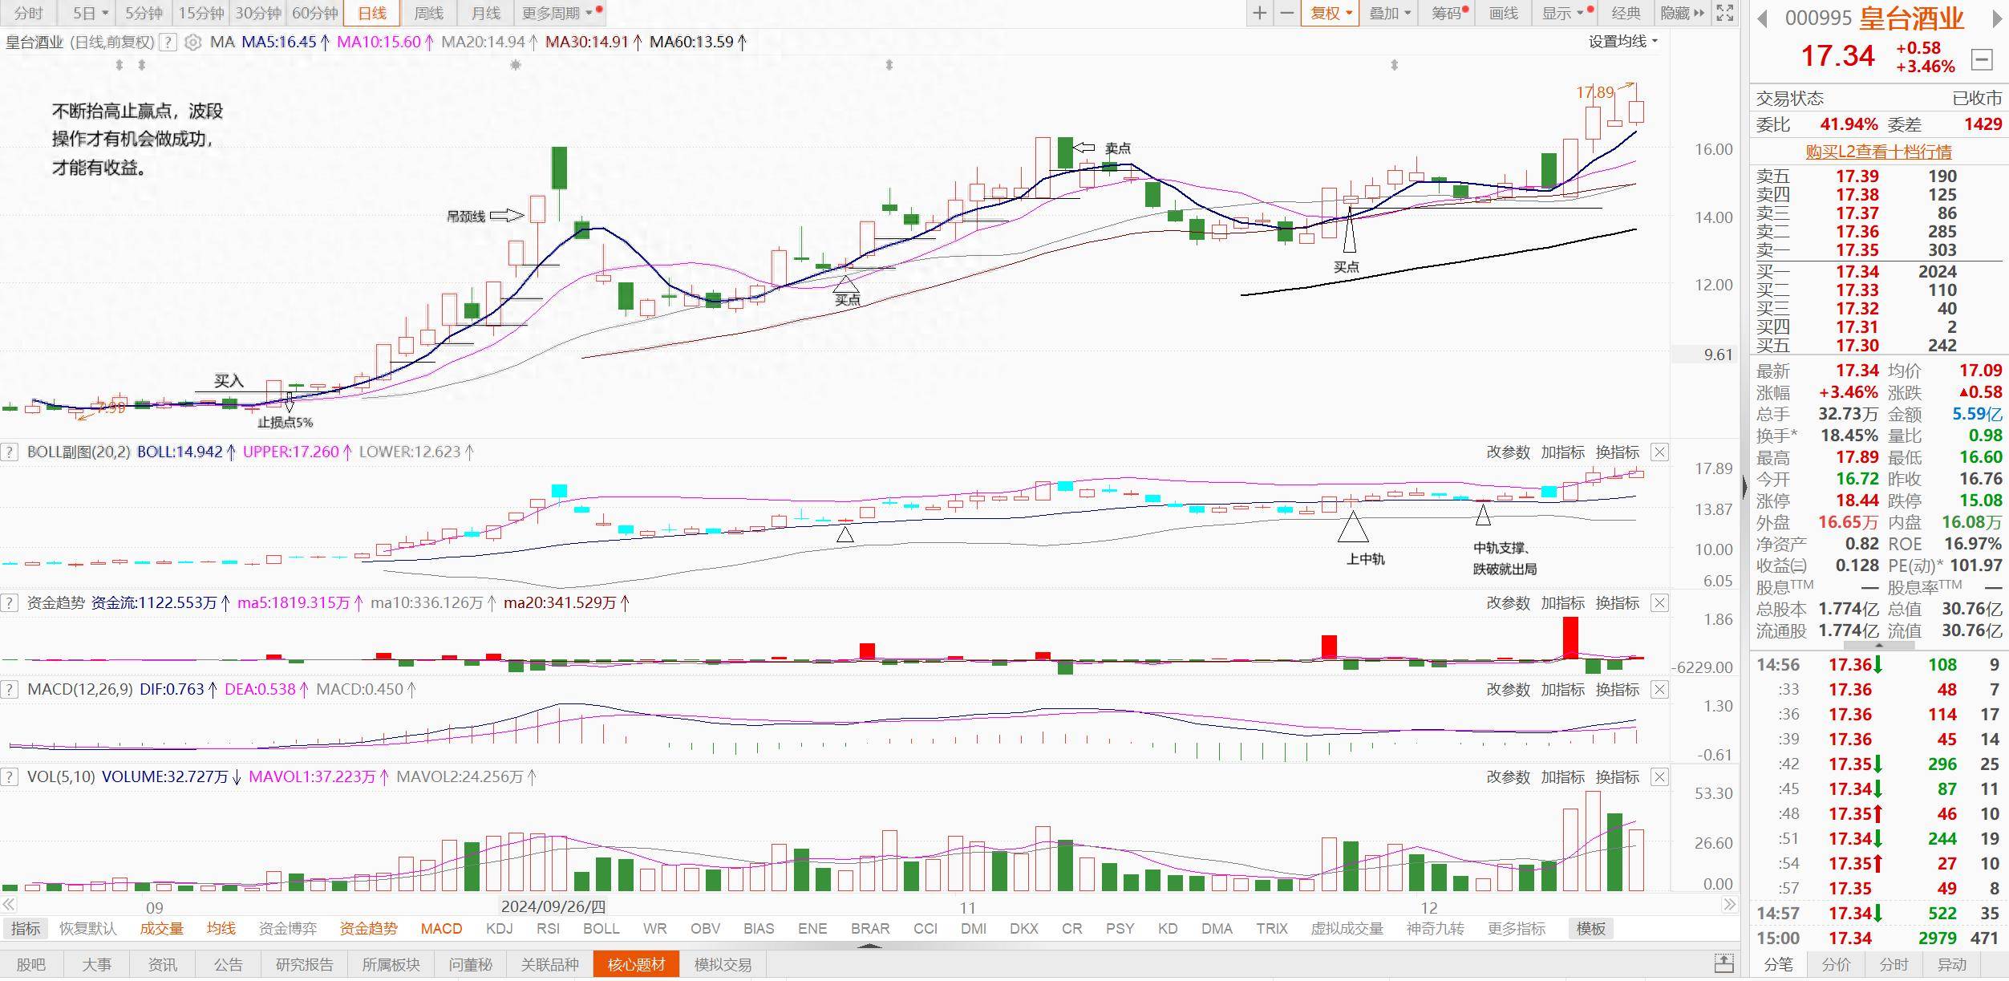Open help icon for MACD panel
Image resolution: width=2009 pixels, height=981 pixels.
tap(9, 689)
